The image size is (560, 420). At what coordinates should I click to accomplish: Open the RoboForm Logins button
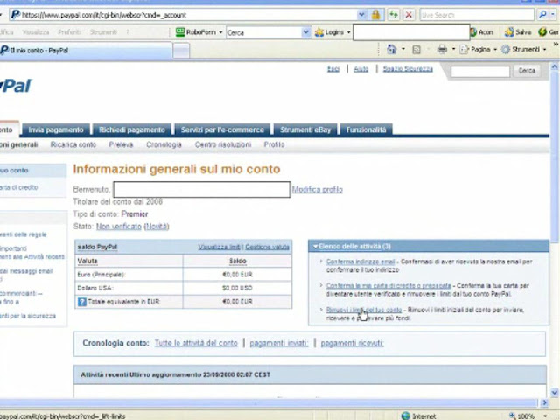[332, 32]
